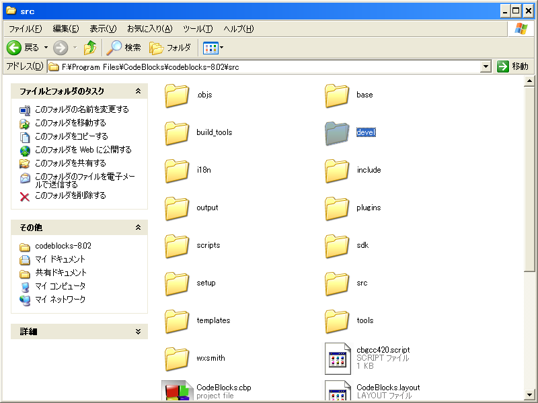Open the Views dropdown arrow

(222, 48)
